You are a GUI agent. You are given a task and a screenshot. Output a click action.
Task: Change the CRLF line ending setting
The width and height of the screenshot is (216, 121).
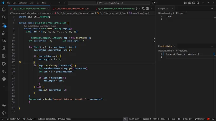coord(163,119)
